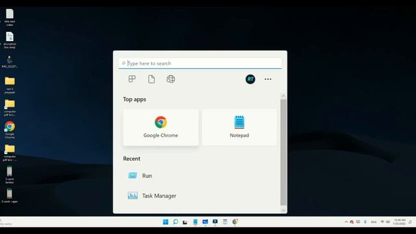Open the Wi-Fi network tray icon
The width and height of the screenshot is (416, 234).
point(382,222)
